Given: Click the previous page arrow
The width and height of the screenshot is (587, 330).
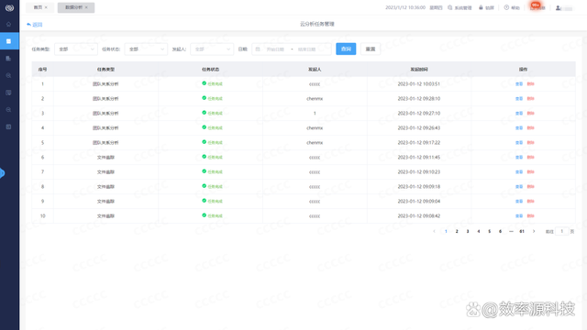Looking at the screenshot, I should [434, 232].
